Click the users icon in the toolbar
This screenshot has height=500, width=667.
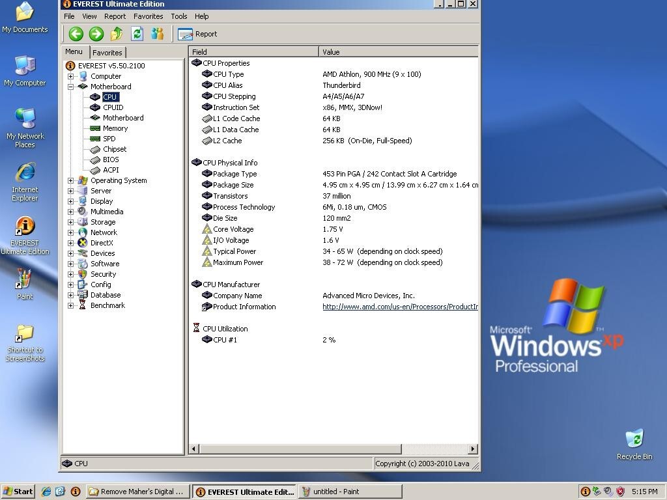[x=158, y=34]
